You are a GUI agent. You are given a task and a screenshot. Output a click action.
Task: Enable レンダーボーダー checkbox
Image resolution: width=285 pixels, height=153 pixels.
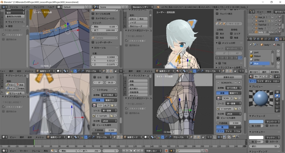(93, 42)
